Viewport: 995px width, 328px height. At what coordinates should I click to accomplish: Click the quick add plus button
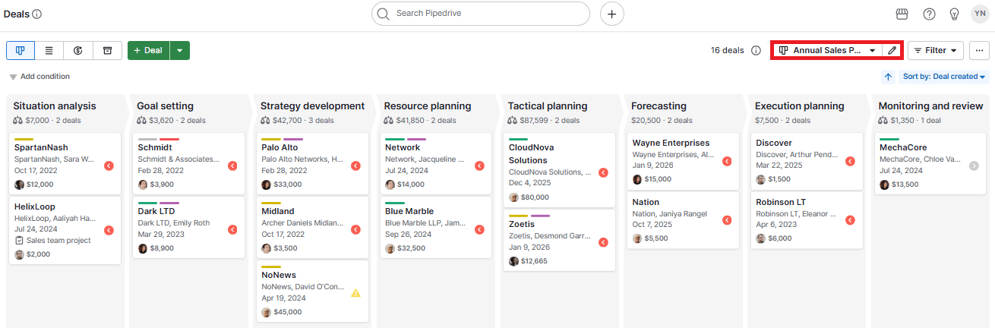(612, 14)
